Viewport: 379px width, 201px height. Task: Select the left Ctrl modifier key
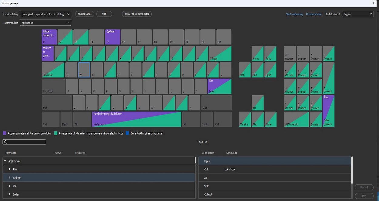[x=51, y=119]
